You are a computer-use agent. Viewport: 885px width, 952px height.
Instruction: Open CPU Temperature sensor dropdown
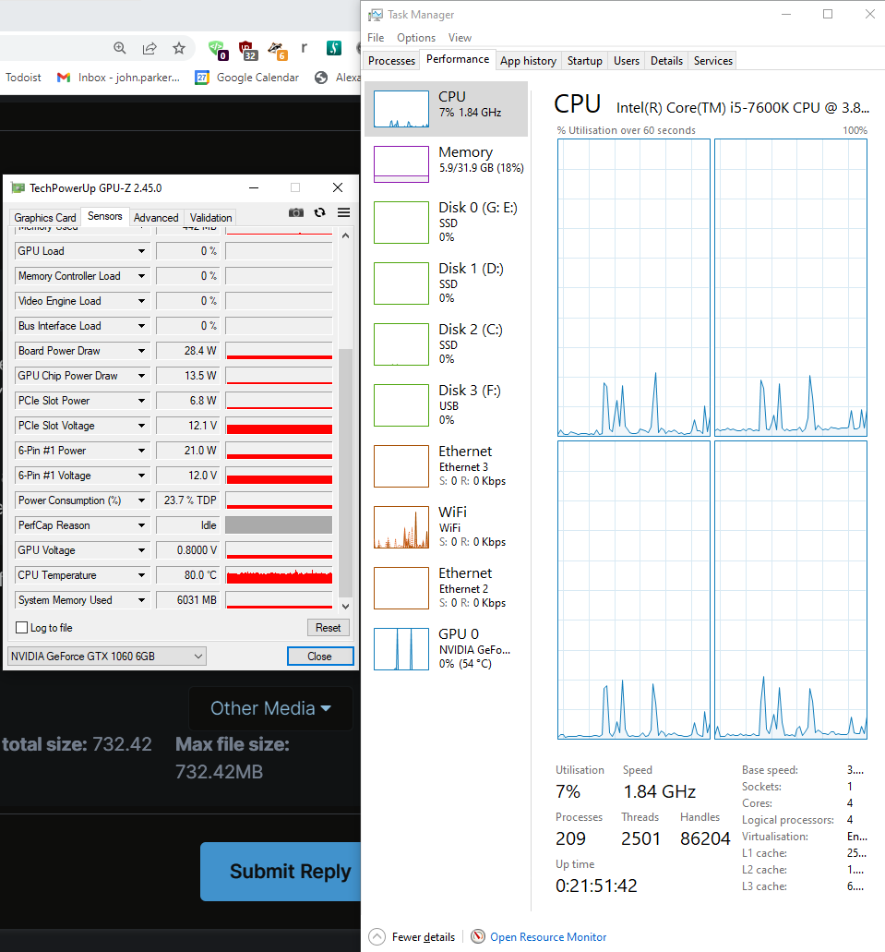pos(141,575)
